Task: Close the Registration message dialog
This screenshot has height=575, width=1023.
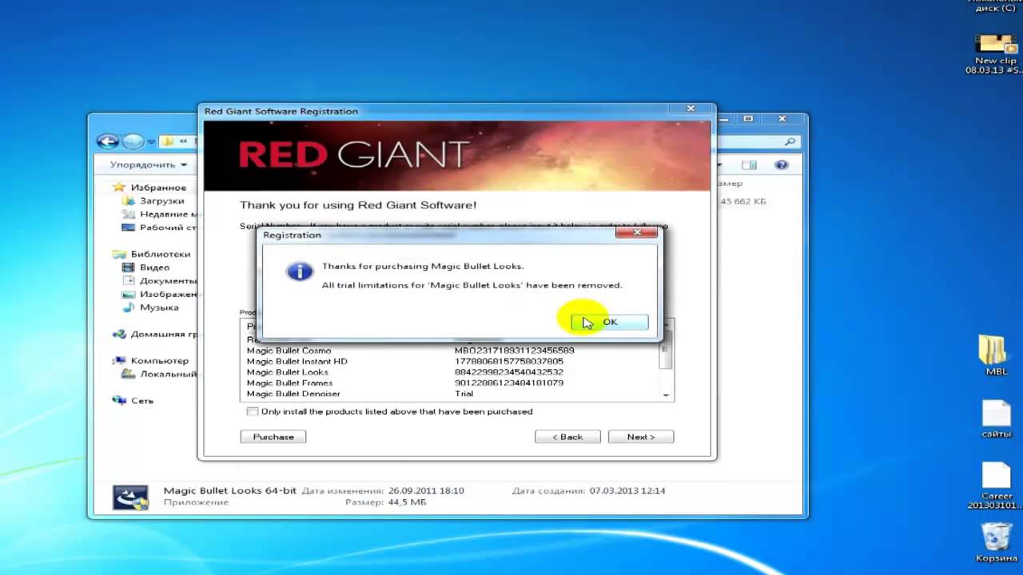Action: (637, 233)
